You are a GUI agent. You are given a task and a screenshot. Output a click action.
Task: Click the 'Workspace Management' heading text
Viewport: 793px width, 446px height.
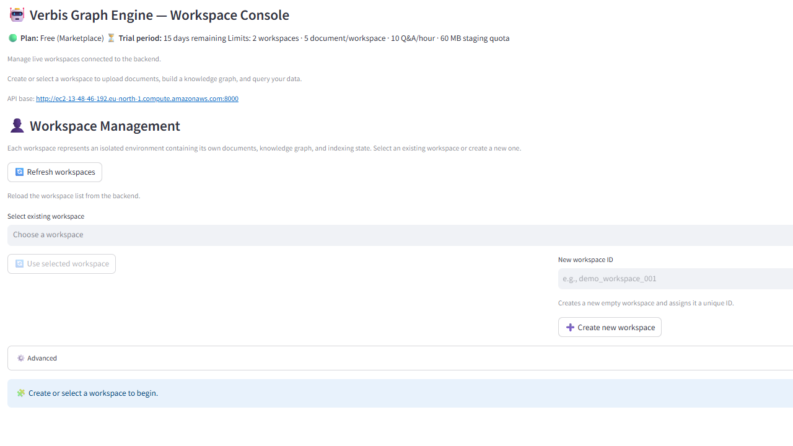pos(105,126)
